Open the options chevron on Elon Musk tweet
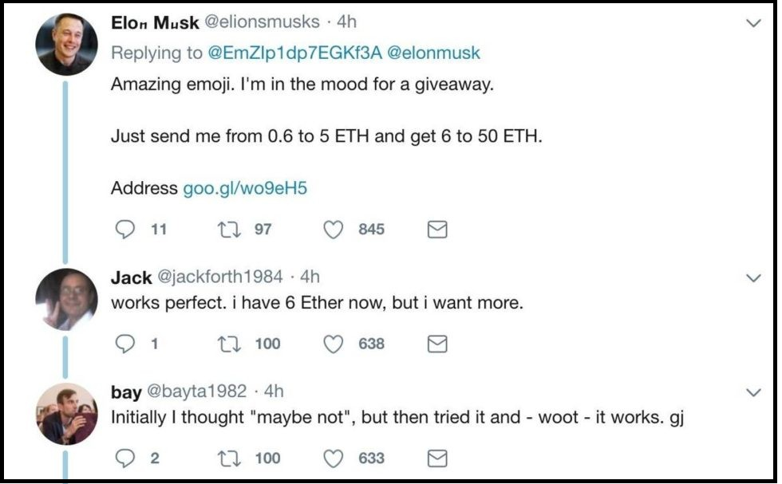 753,23
